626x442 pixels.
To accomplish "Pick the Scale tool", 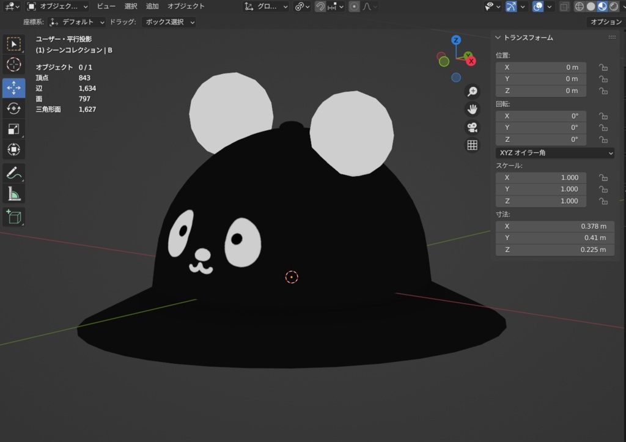I will (13, 129).
